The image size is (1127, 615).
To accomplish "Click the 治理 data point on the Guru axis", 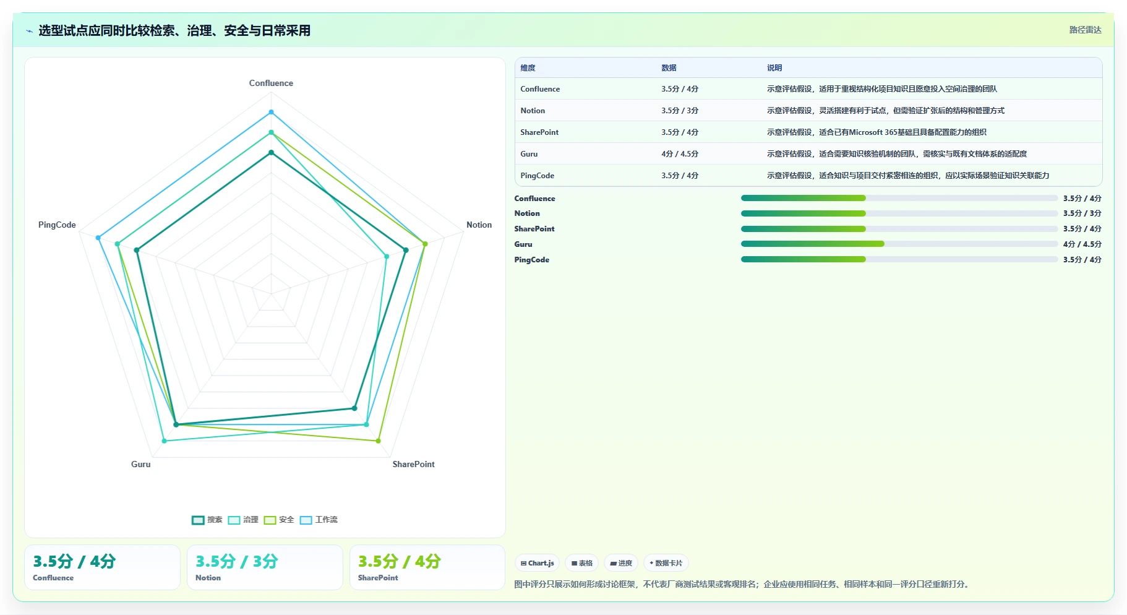I will tap(164, 441).
